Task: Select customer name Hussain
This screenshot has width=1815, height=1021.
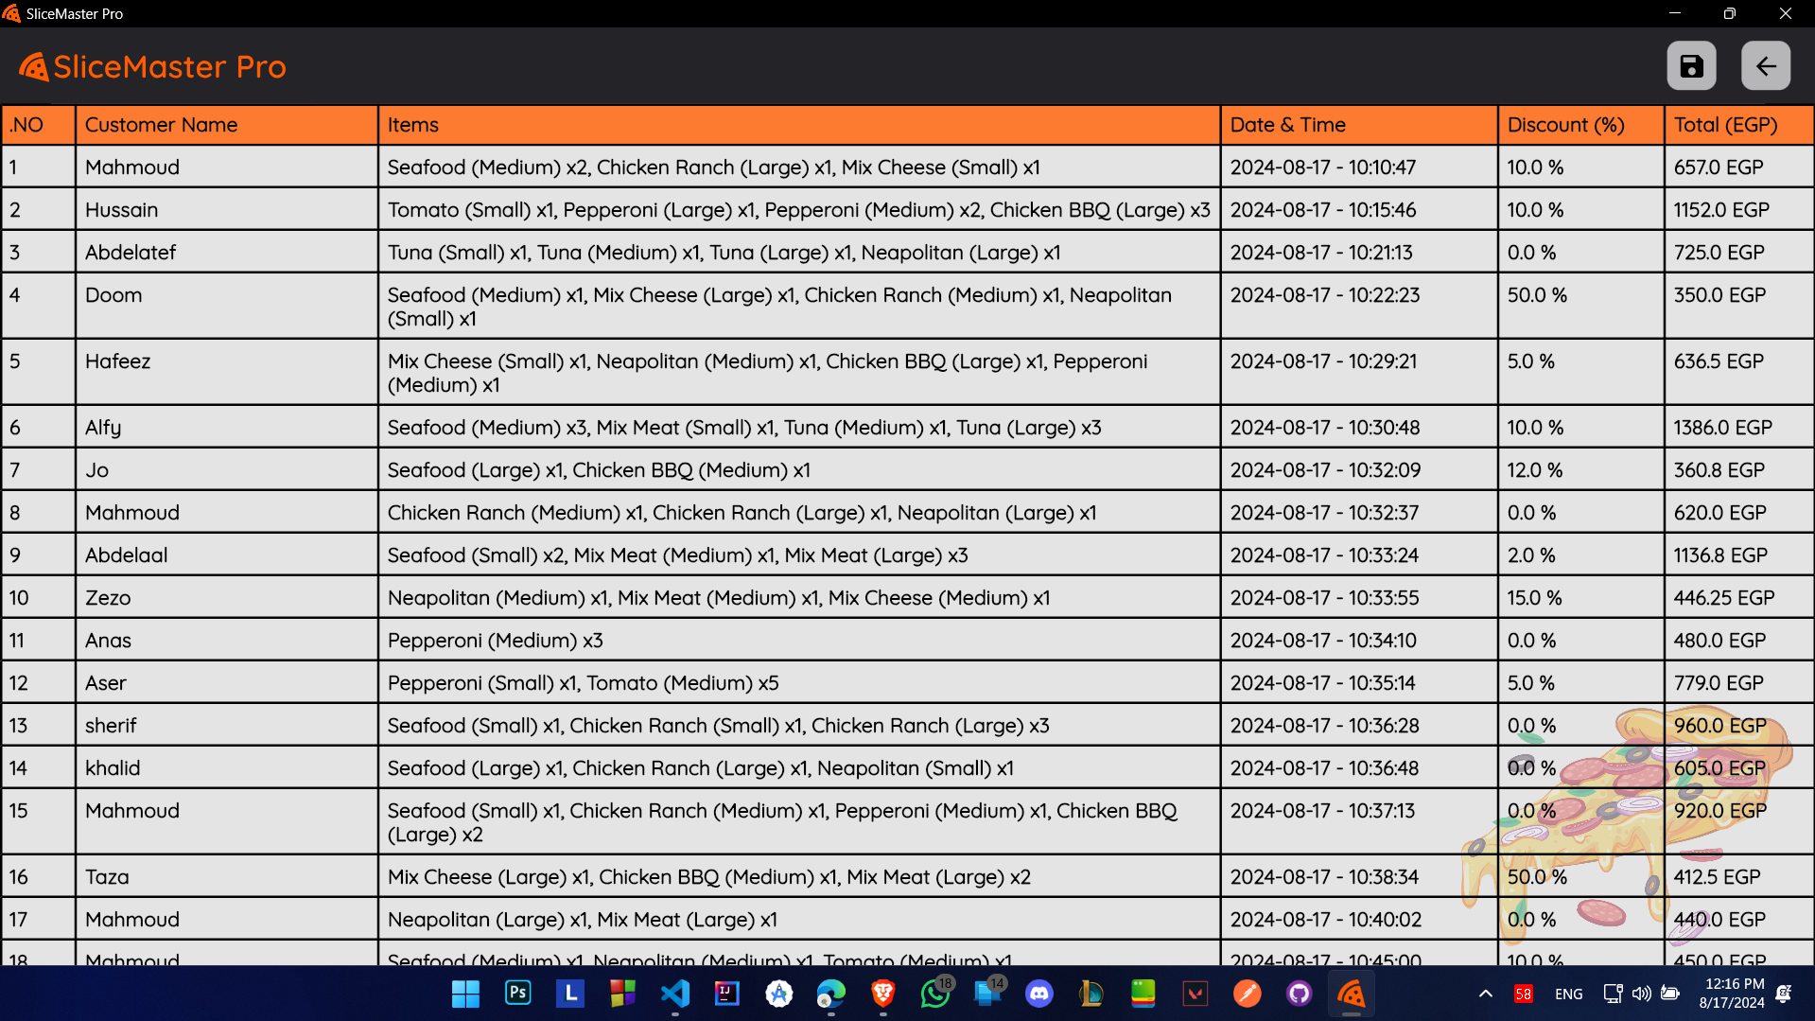Action: point(121,210)
